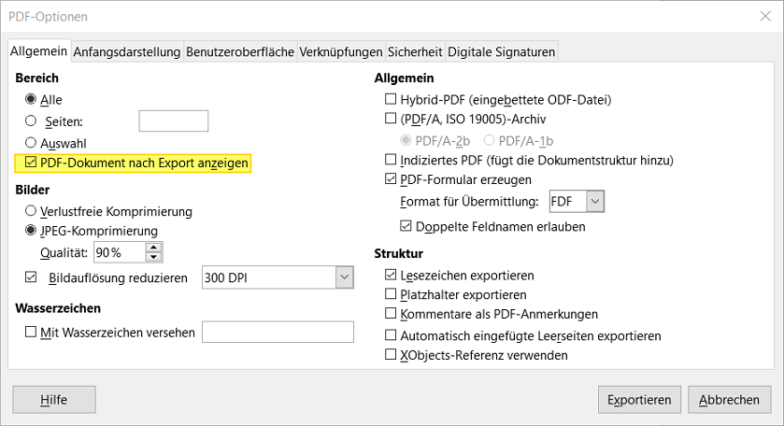Viewport: 784px width, 426px height.
Task: Click the watermark text input field
Action: (x=278, y=332)
